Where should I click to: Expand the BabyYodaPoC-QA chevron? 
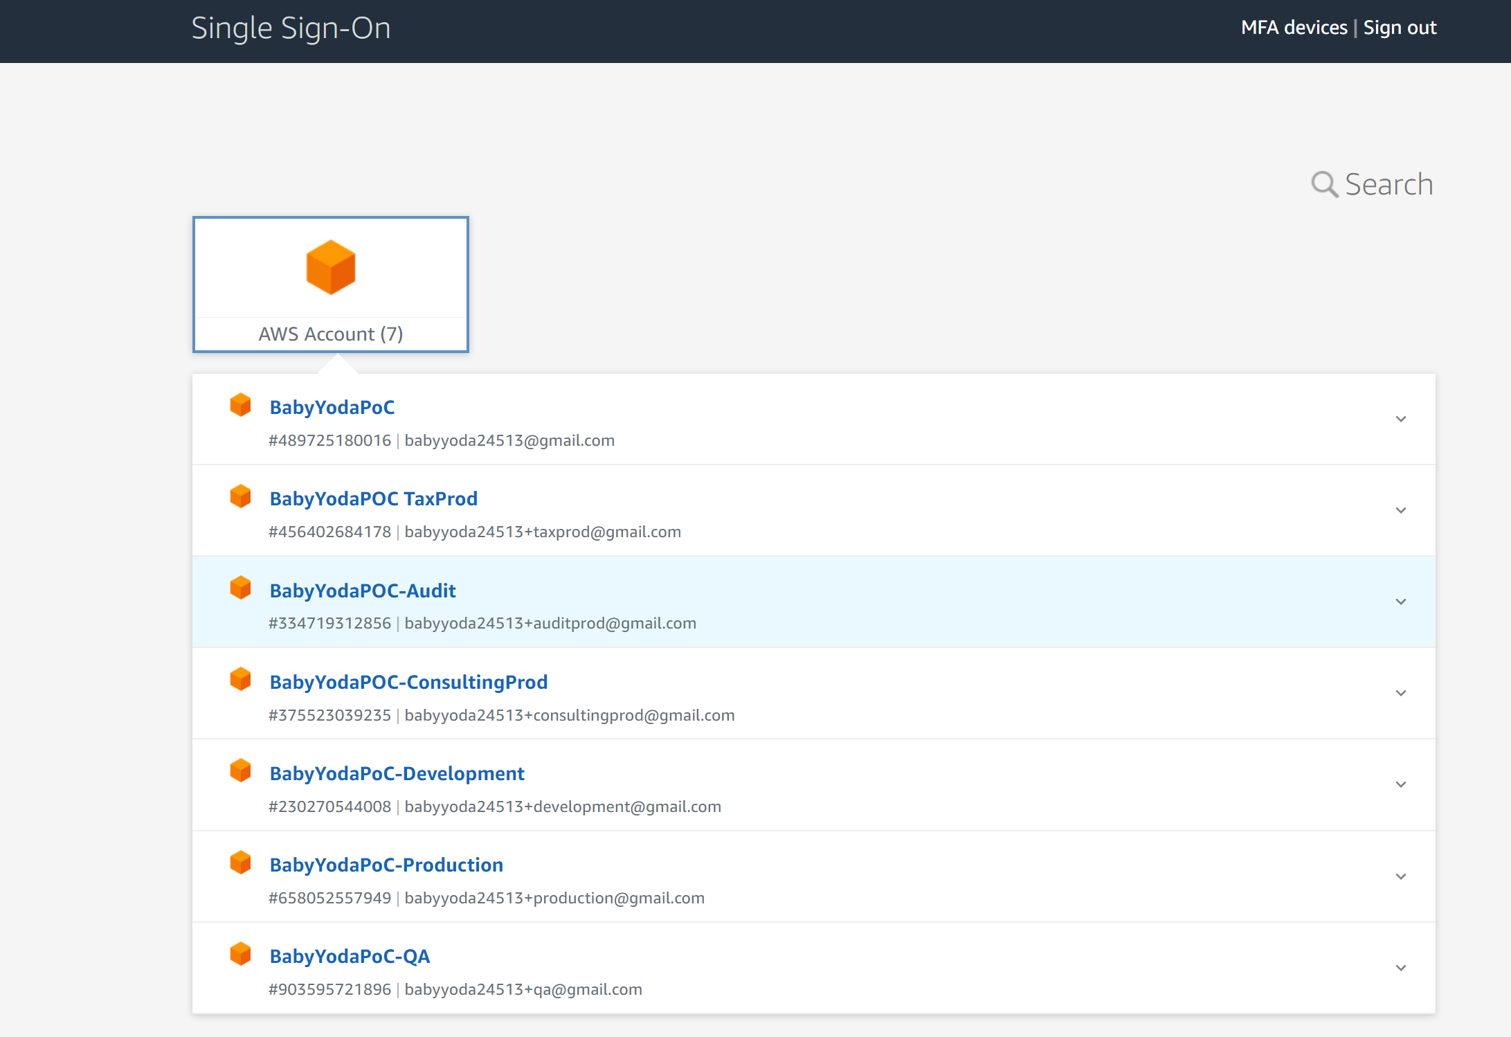(1401, 968)
